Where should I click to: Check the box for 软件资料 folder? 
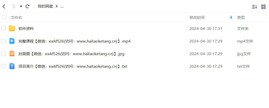point(3,28)
